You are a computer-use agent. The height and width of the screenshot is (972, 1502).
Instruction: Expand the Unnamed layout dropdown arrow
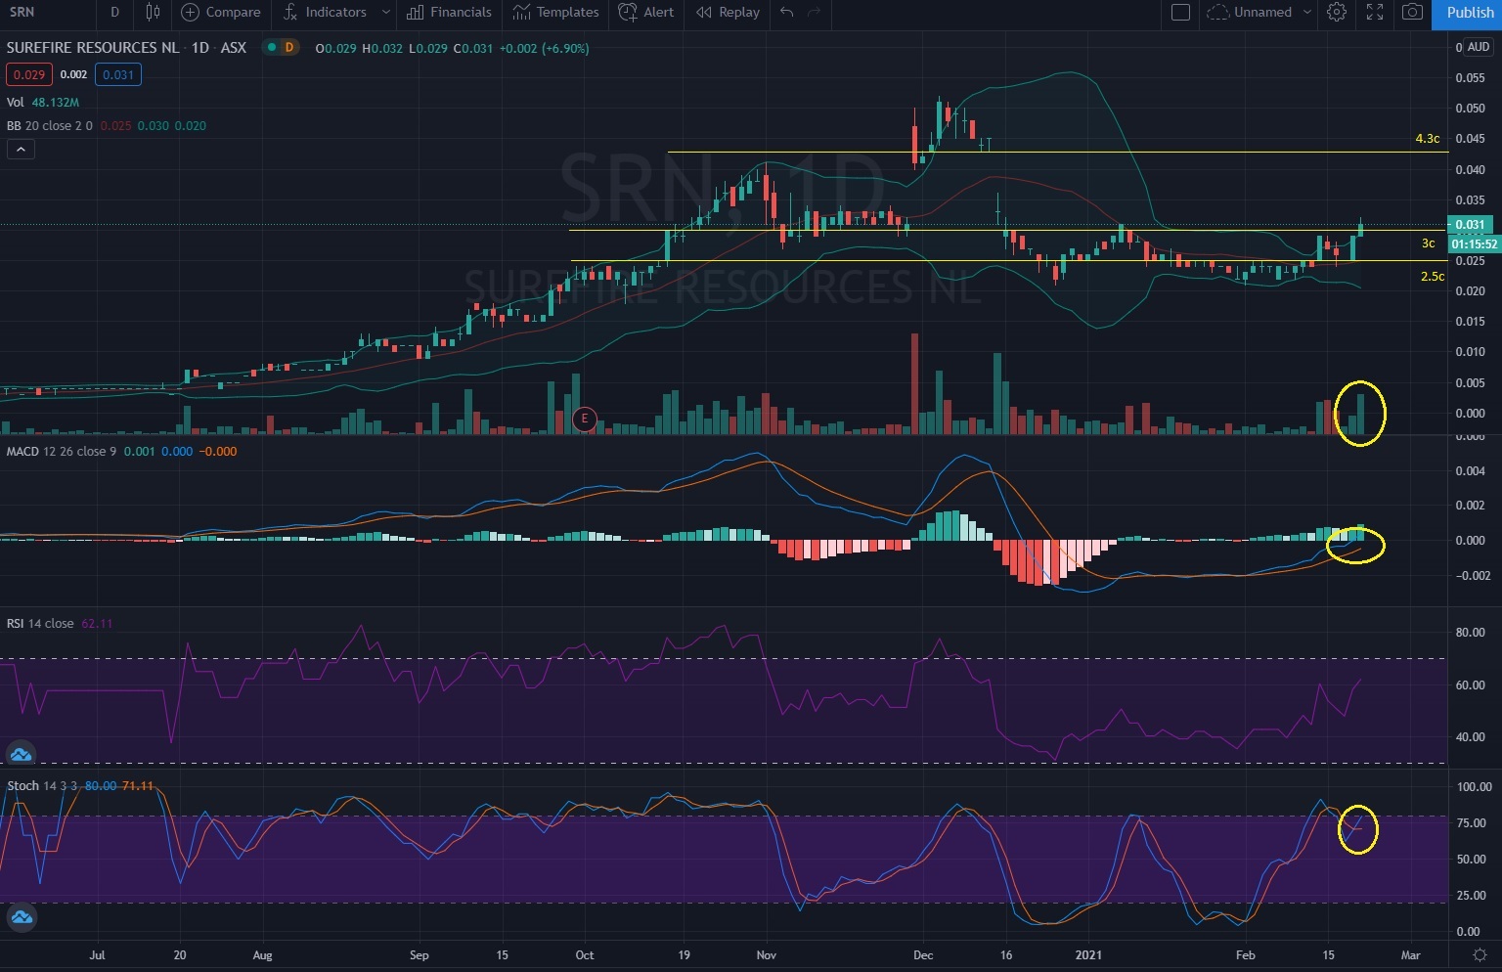pyautogui.click(x=1307, y=12)
